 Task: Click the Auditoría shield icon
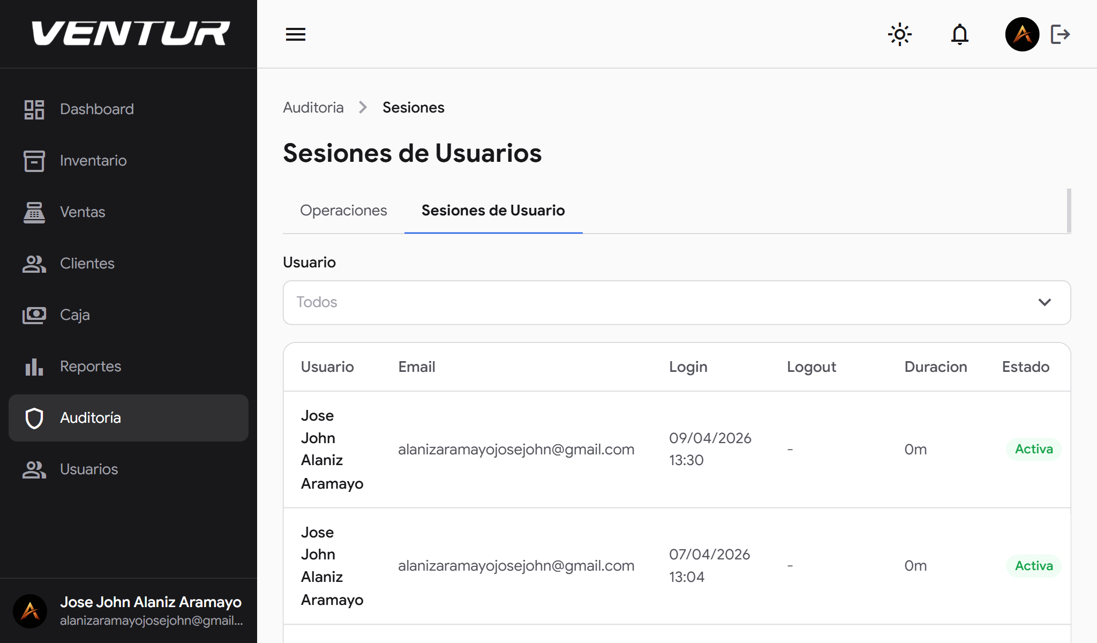coord(34,417)
